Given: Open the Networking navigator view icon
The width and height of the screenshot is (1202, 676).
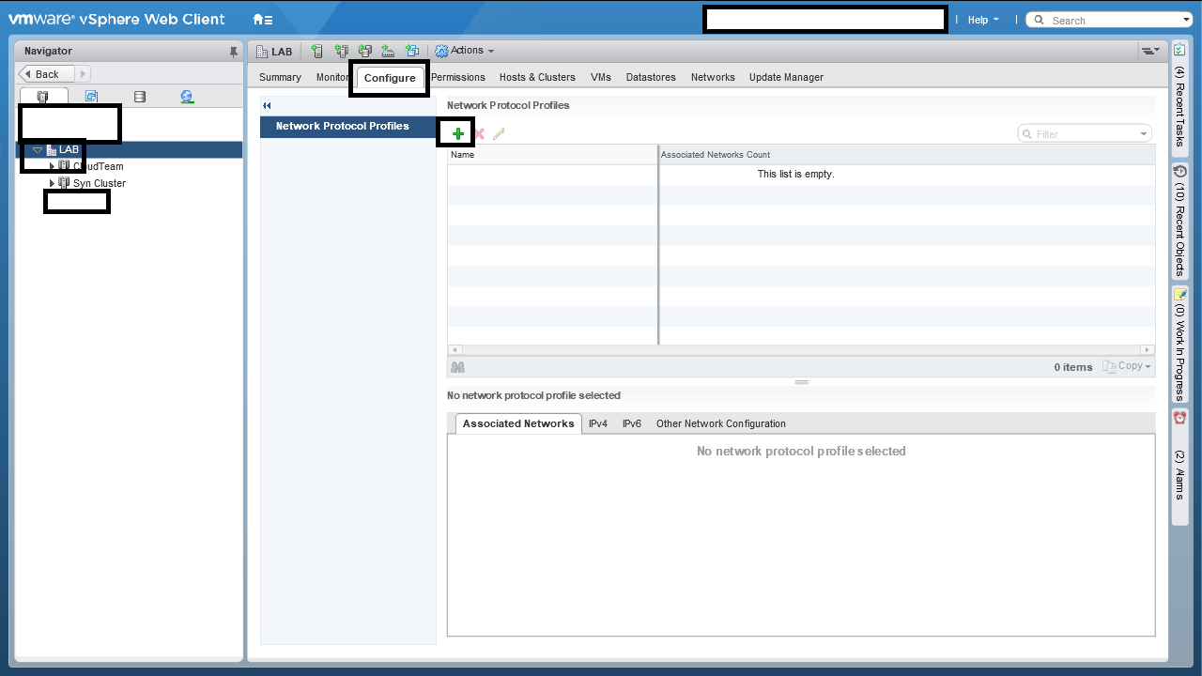Looking at the screenshot, I should click(187, 97).
